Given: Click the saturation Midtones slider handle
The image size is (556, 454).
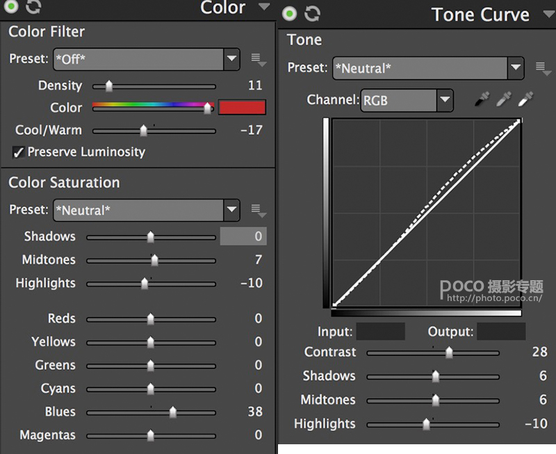Looking at the screenshot, I should (x=154, y=260).
